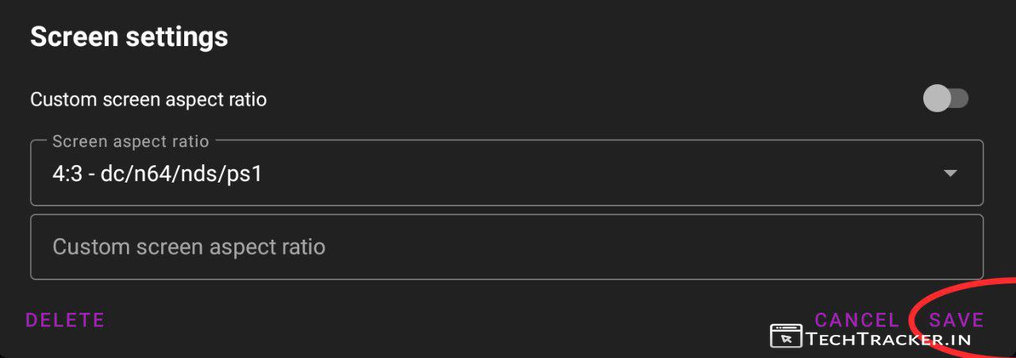Click the selected 4:3 value text
This screenshot has width=1016, height=358.
[157, 173]
